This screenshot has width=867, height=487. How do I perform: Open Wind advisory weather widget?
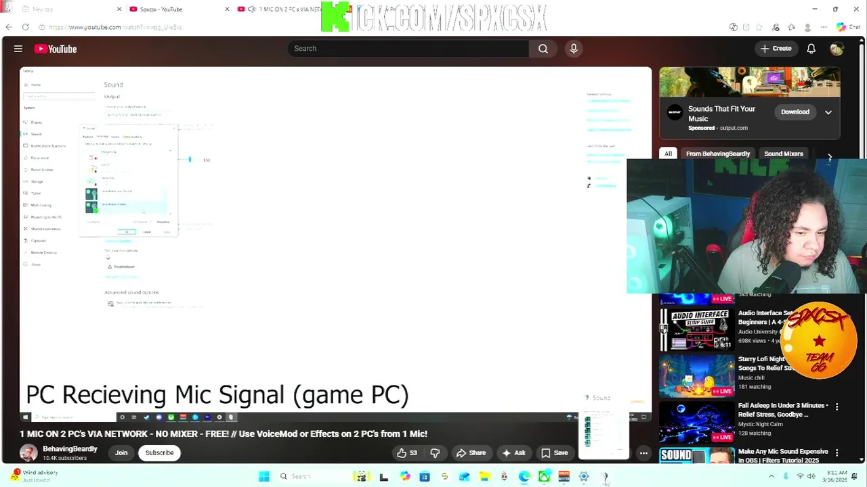35,476
